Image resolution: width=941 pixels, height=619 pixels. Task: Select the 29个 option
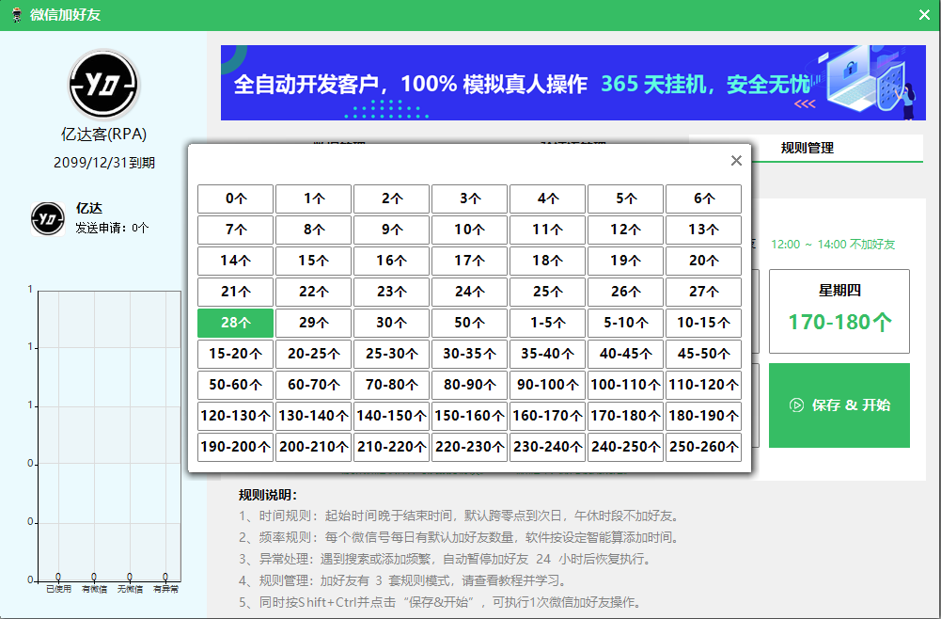313,323
